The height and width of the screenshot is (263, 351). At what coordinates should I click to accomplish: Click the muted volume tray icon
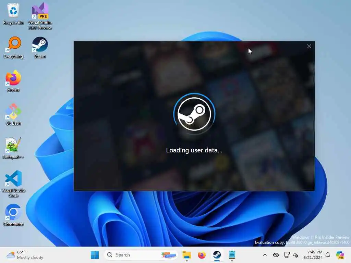(295, 255)
